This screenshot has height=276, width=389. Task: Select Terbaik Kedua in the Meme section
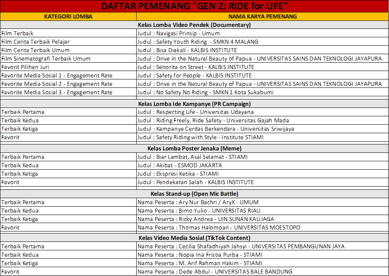68,165
